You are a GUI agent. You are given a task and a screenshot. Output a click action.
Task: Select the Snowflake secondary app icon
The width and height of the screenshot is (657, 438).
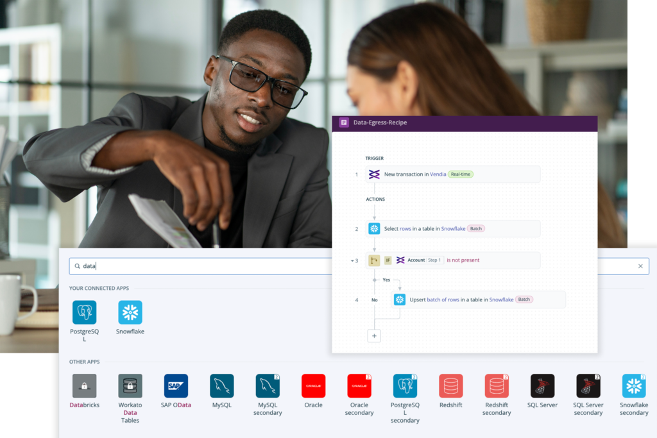(x=634, y=385)
